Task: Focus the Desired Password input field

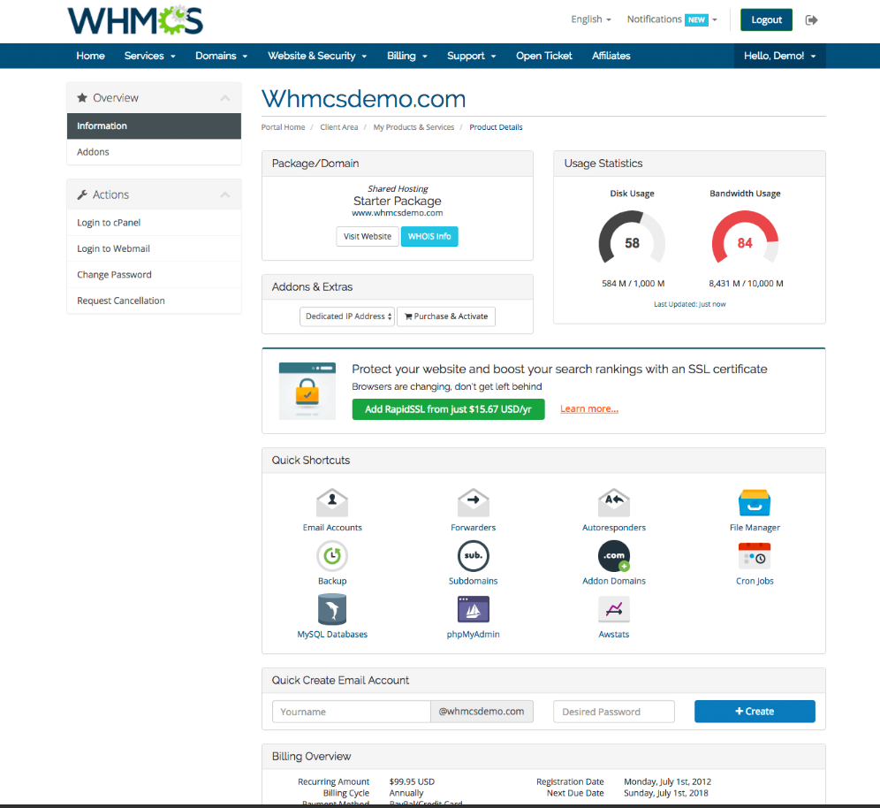Action: click(x=614, y=712)
